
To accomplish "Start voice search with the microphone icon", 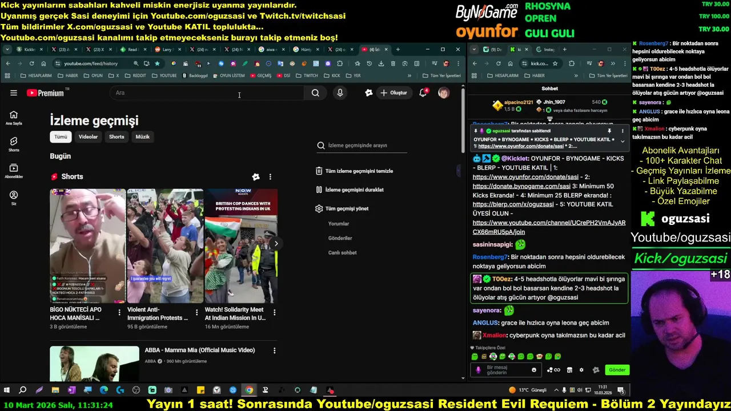I will coord(340,93).
